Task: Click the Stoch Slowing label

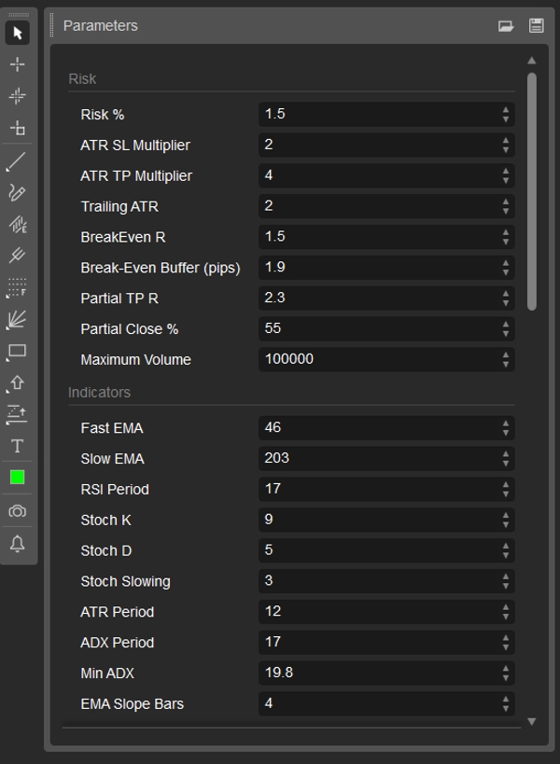Action: tap(125, 581)
